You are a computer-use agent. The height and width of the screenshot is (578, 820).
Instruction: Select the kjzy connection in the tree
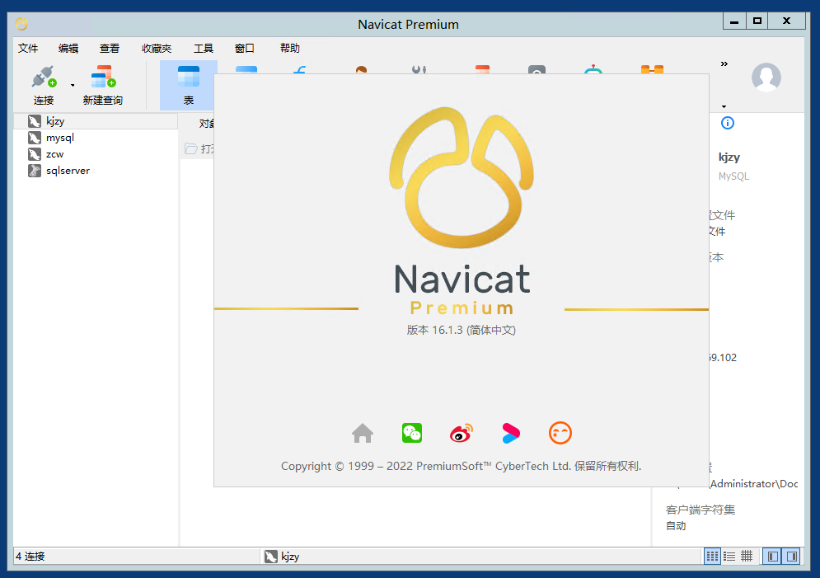pyautogui.click(x=96, y=121)
